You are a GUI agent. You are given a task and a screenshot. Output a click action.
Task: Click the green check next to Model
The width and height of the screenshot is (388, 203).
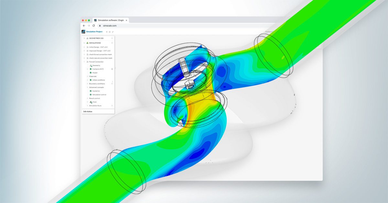tap(91, 73)
